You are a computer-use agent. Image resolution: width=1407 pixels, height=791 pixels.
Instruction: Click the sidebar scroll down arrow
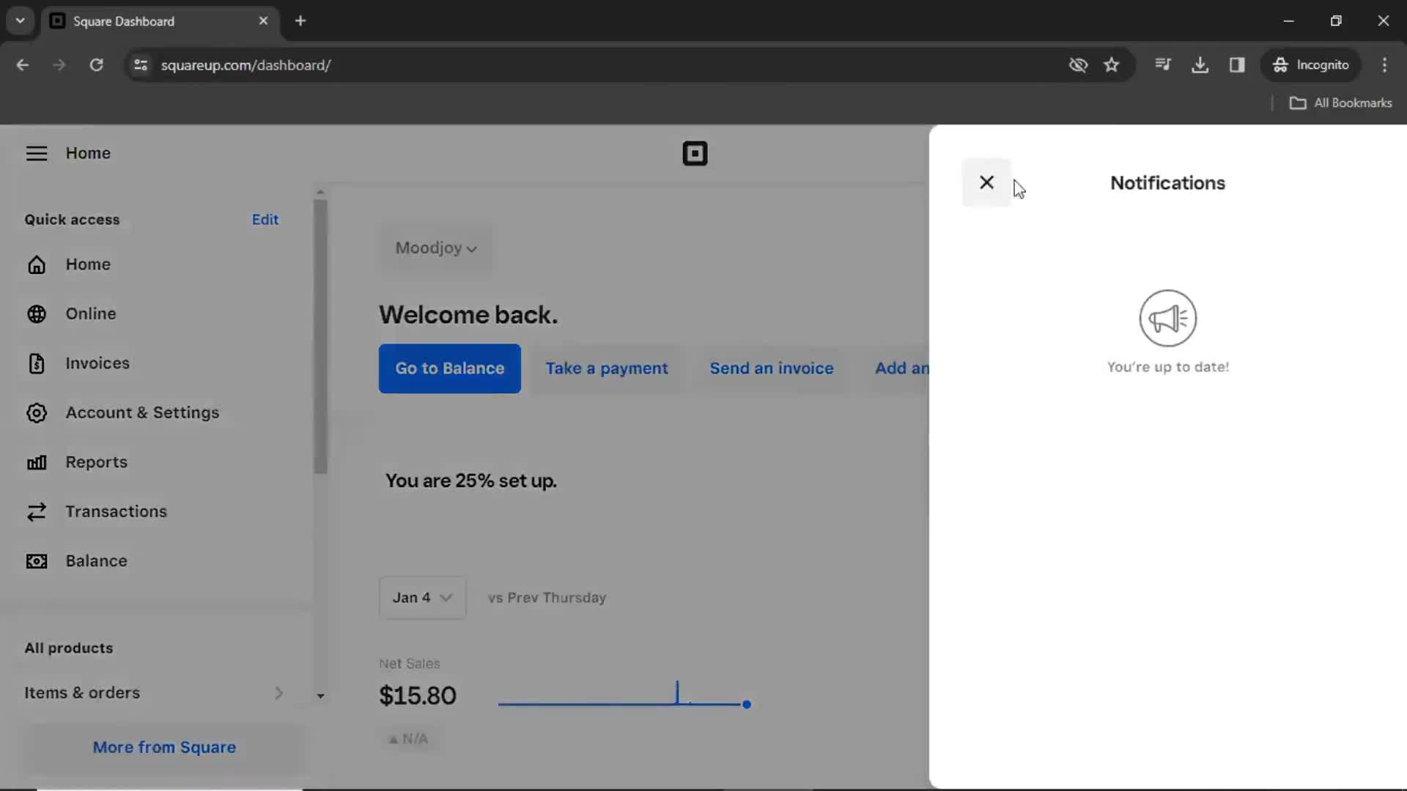coord(320,697)
